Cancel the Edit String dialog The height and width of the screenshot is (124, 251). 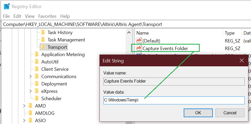tap(230, 113)
